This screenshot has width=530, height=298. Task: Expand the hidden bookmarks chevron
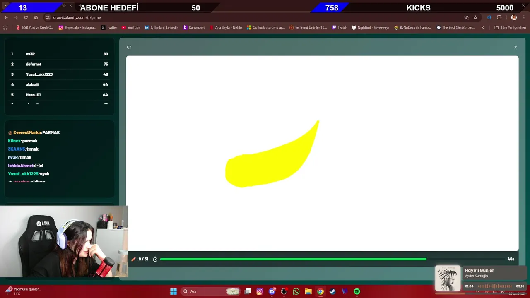(483, 28)
